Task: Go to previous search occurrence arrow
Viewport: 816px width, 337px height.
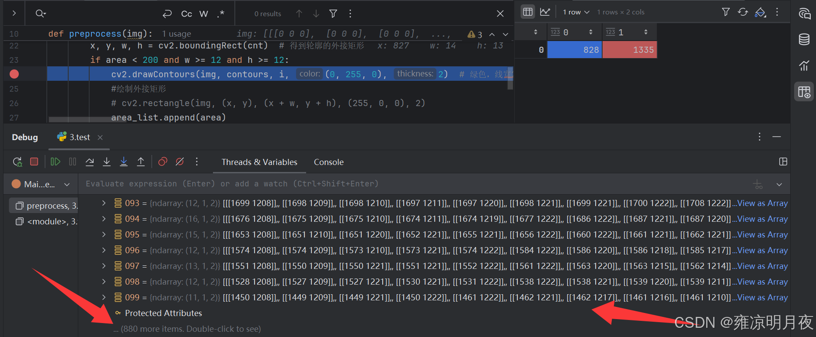Action: point(299,14)
